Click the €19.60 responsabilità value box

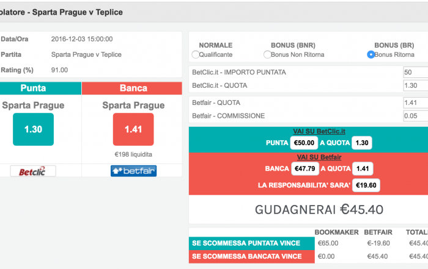pos(366,185)
